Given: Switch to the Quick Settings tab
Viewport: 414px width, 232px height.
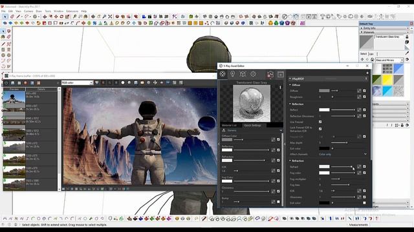Looking at the screenshot, I should [253, 125].
